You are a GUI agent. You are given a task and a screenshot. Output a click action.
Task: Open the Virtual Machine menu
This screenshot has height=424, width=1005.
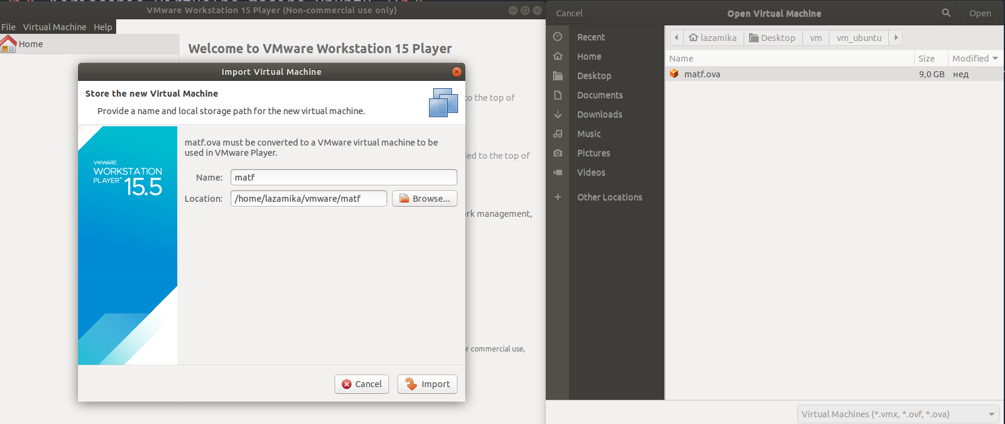[x=54, y=27]
